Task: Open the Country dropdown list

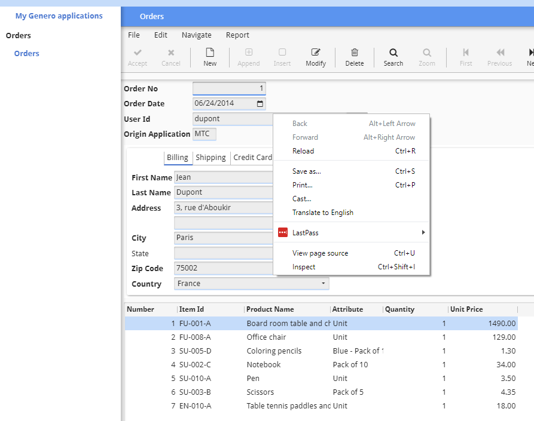Action: click(x=324, y=283)
